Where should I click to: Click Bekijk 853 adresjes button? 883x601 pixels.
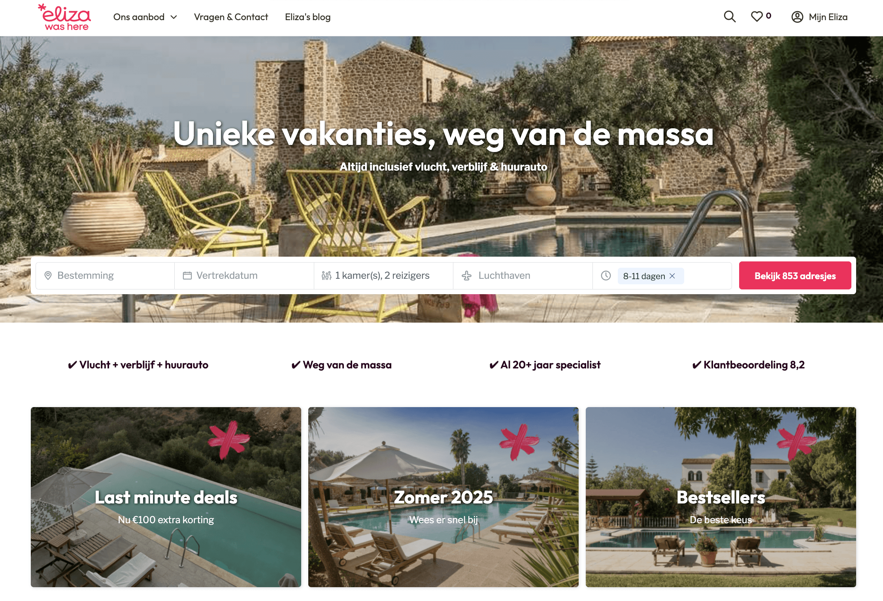tap(795, 276)
